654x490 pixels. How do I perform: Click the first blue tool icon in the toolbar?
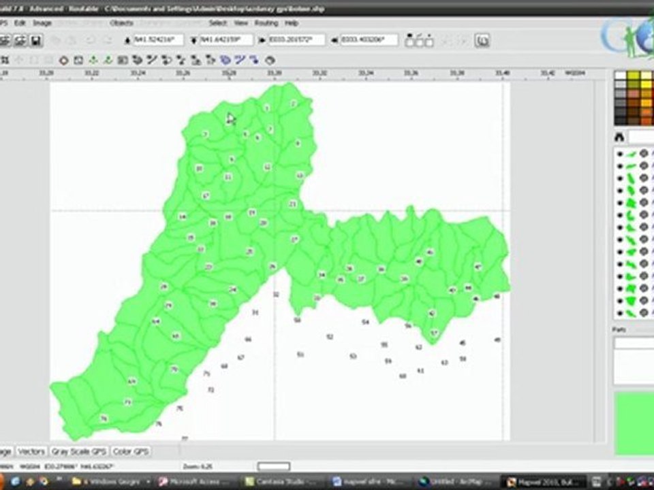tap(225, 61)
